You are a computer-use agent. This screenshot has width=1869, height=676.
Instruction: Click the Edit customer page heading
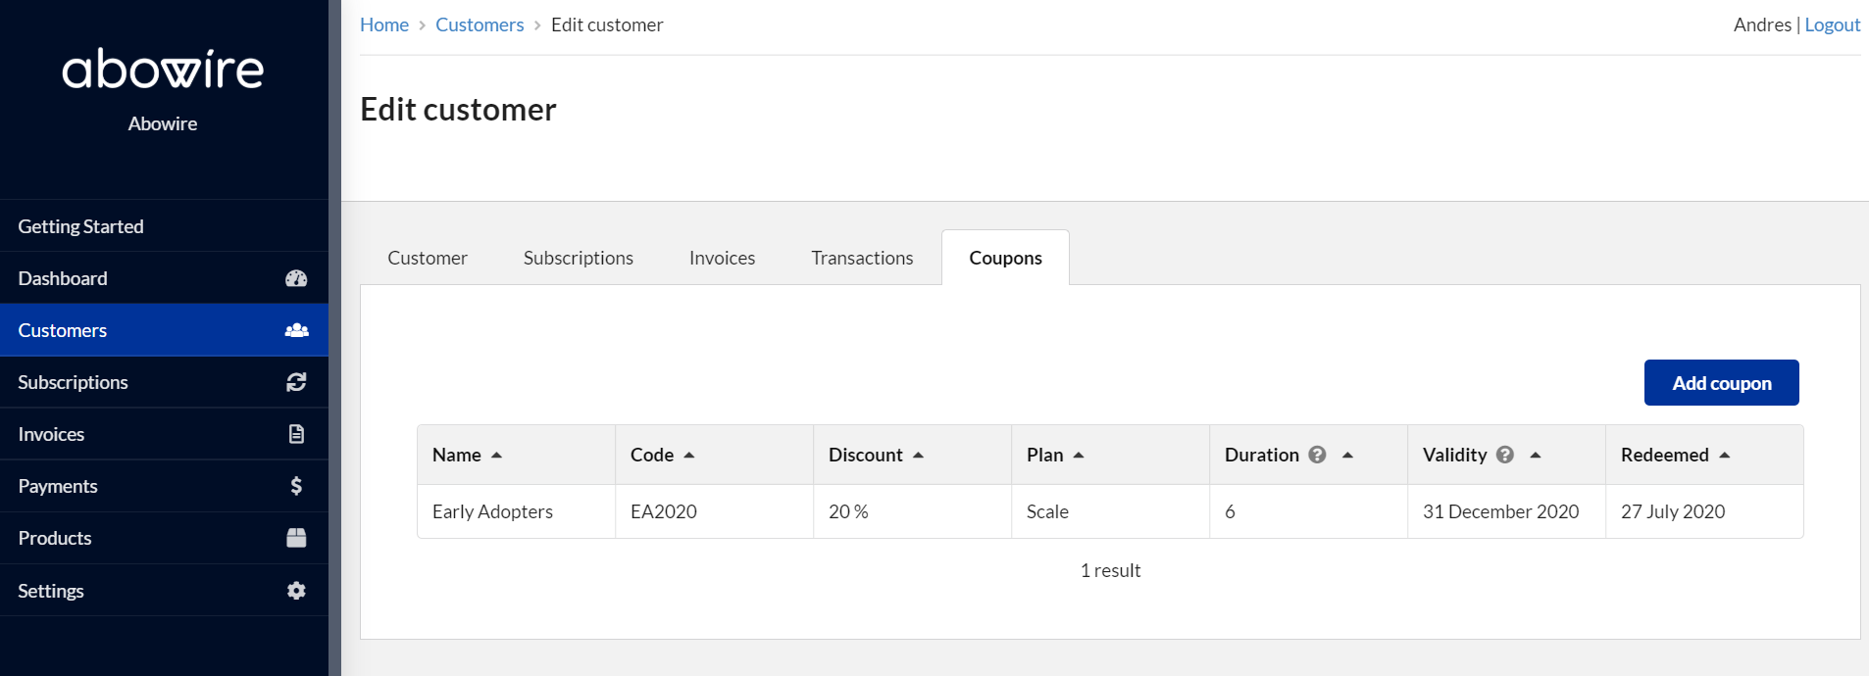pyautogui.click(x=458, y=109)
